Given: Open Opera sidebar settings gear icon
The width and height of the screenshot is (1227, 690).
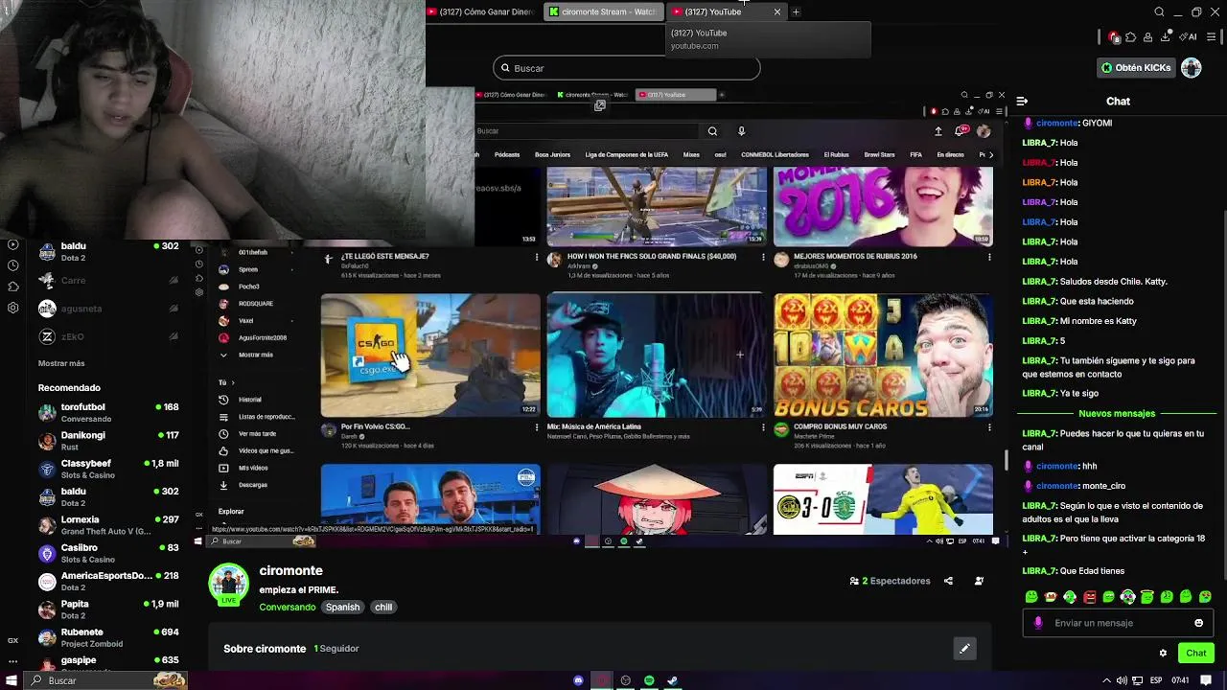Looking at the screenshot, I should pyautogui.click(x=13, y=308).
